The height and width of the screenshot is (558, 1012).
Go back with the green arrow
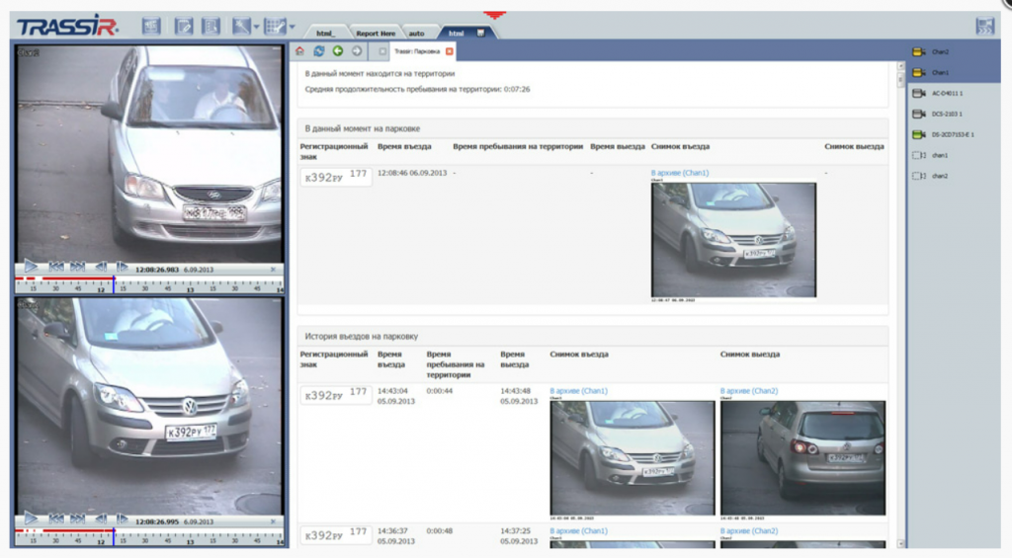pos(338,51)
